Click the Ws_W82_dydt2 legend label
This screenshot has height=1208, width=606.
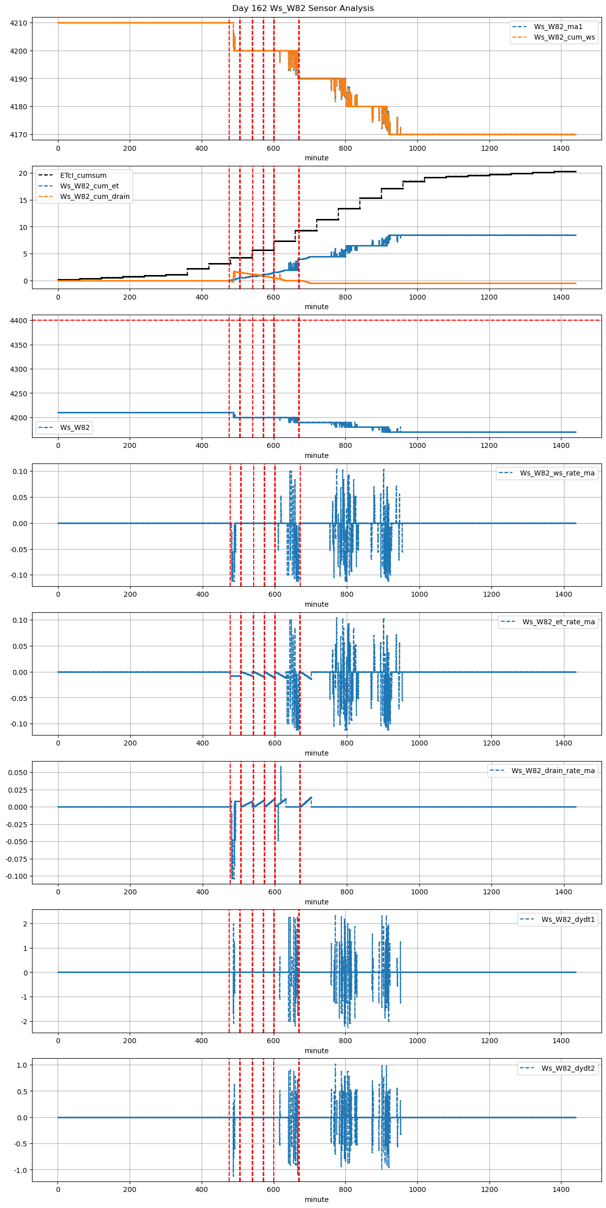pyautogui.click(x=568, y=1069)
